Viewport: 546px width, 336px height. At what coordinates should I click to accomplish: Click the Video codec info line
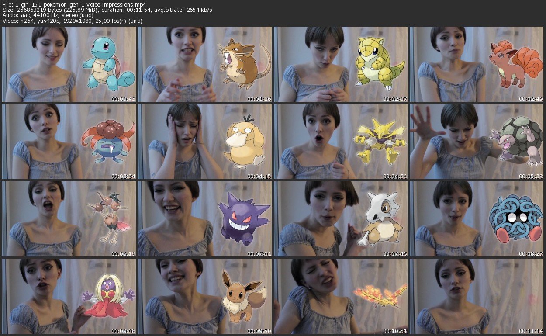point(72,21)
